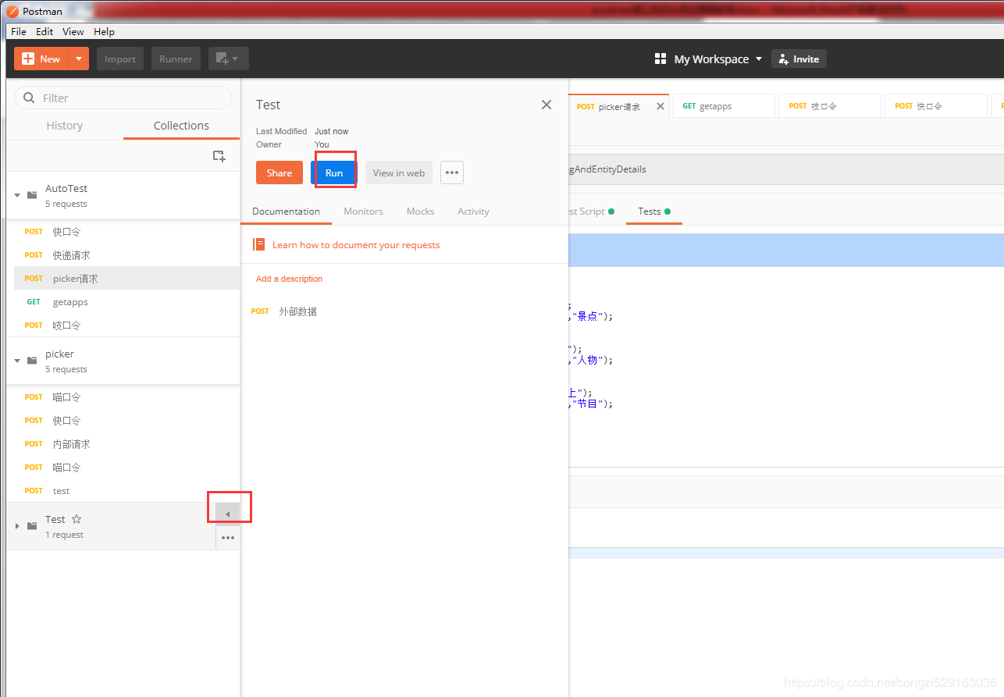The height and width of the screenshot is (697, 1004).
Task: Switch to the 快口令 request tab
Action: click(935, 106)
